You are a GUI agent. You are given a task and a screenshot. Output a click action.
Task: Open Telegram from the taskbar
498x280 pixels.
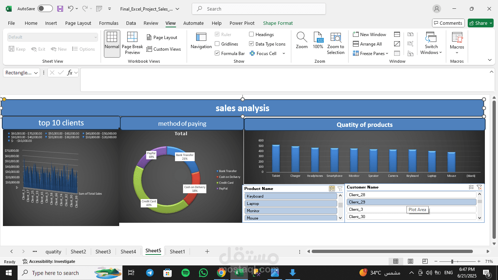(x=149, y=273)
